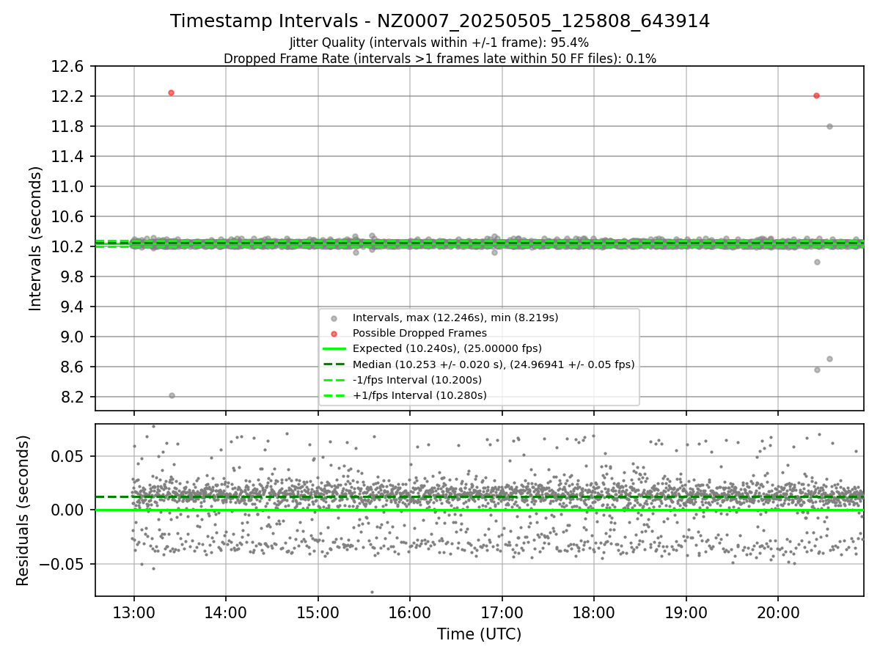The image size is (880, 660).
Task: Click the gray outlier point at 8.7 seconds
Action: coord(829,359)
